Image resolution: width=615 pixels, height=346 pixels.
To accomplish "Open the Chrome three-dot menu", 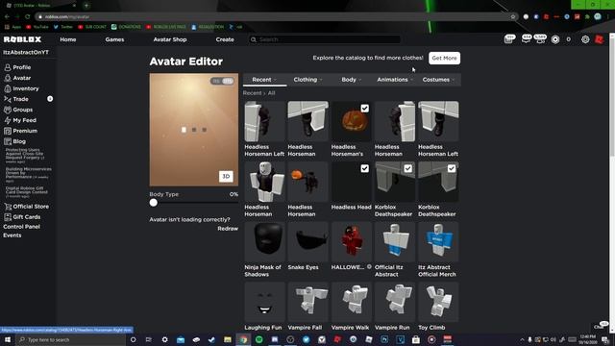I will pos(608,17).
